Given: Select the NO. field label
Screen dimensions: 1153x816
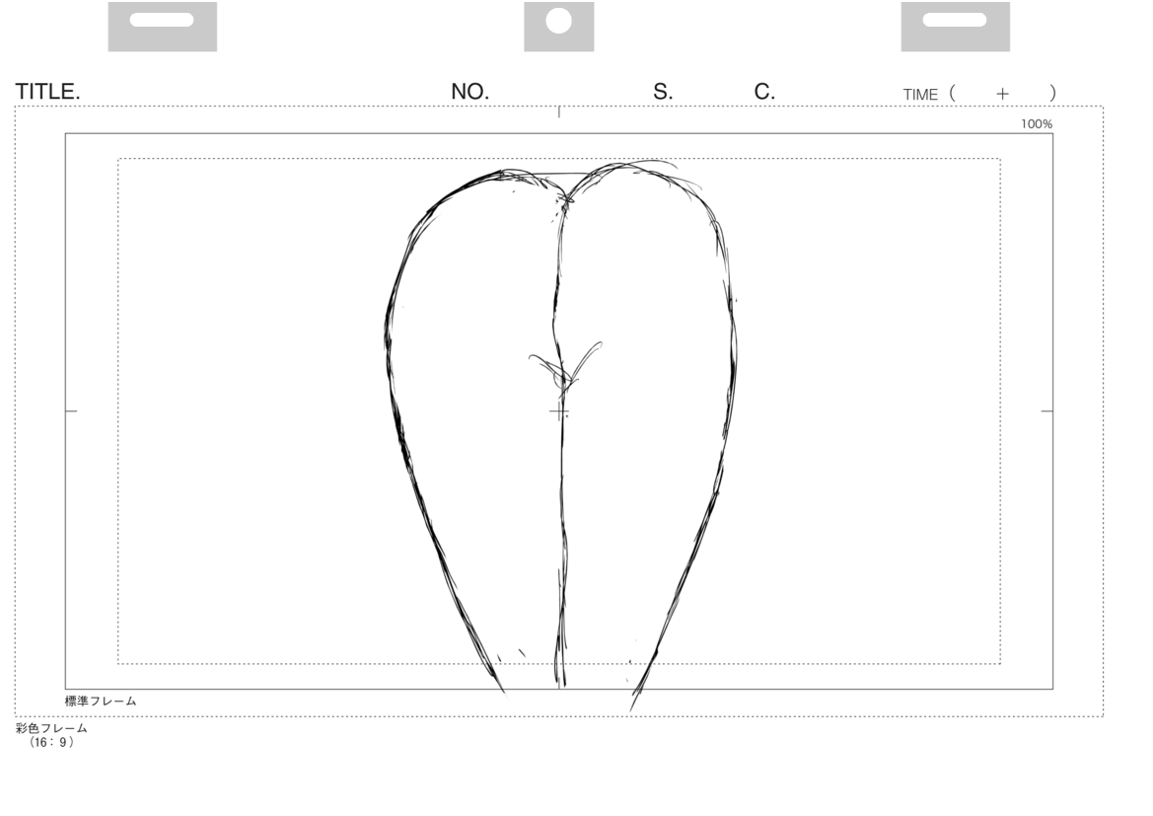Looking at the screenshot, I should click(x=470, y=92).
